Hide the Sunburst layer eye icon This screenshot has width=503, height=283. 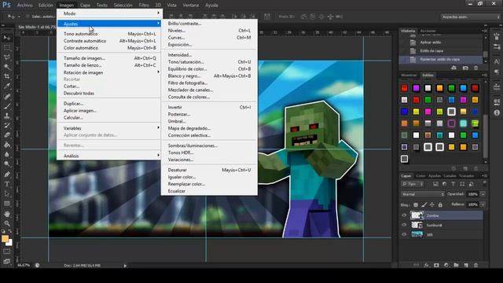(x=404, y=225)
